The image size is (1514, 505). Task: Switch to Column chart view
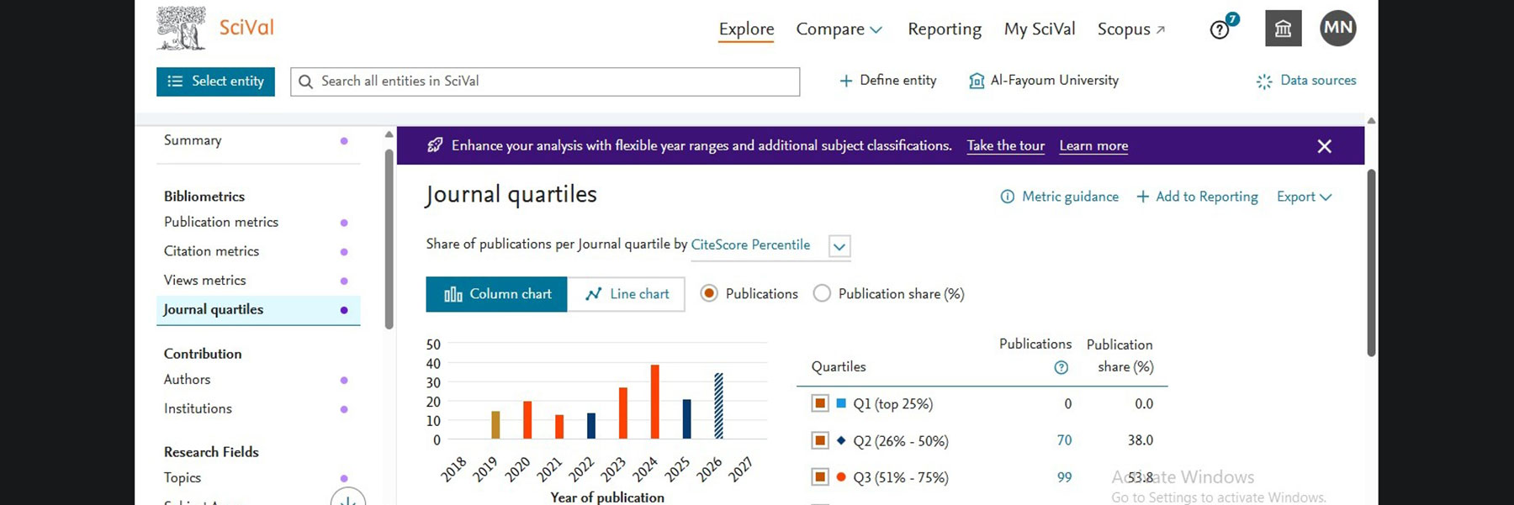(x=497, y=294)
